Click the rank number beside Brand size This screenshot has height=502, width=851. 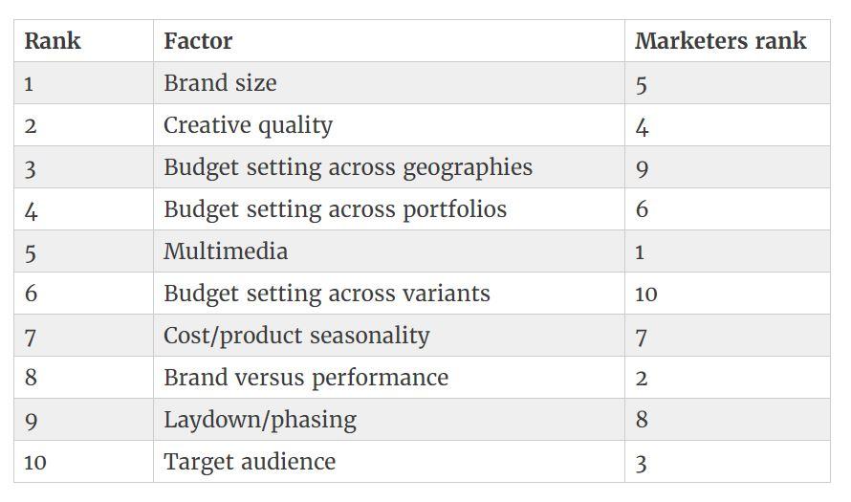[x=29, y=84]
